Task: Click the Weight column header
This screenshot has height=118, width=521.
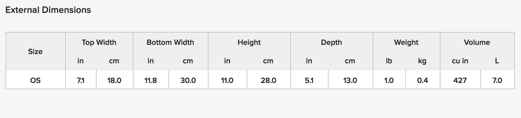Action: pos(406,42)
